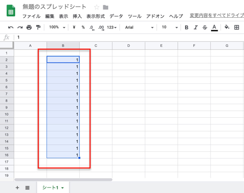Select row 10 header
The height and width of the screenshot is (193, 244).
click(7, 114)
